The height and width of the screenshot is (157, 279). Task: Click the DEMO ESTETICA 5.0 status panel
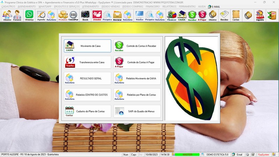216,155
